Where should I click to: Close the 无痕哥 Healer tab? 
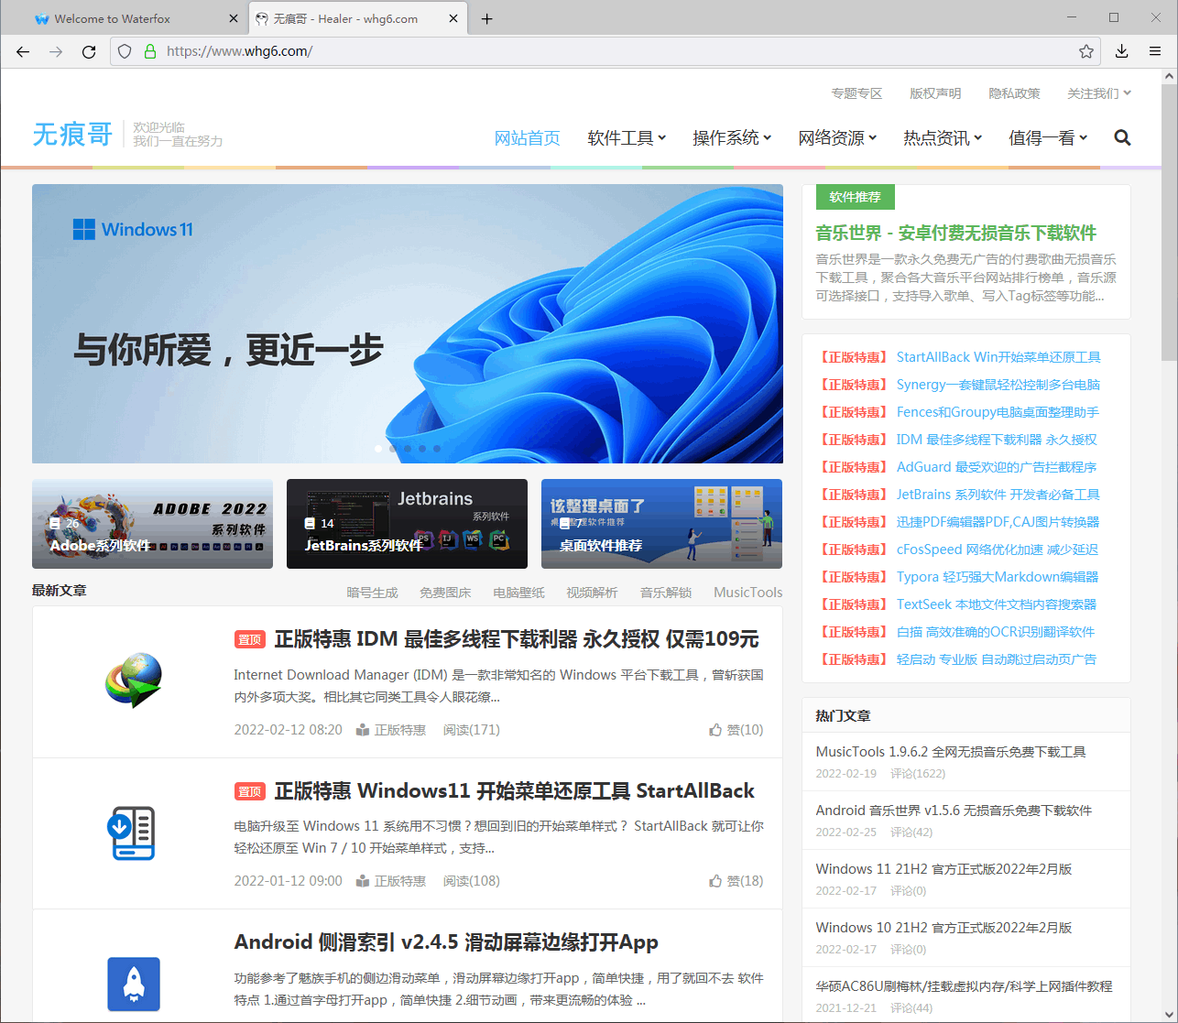click(x=453, y=18)
